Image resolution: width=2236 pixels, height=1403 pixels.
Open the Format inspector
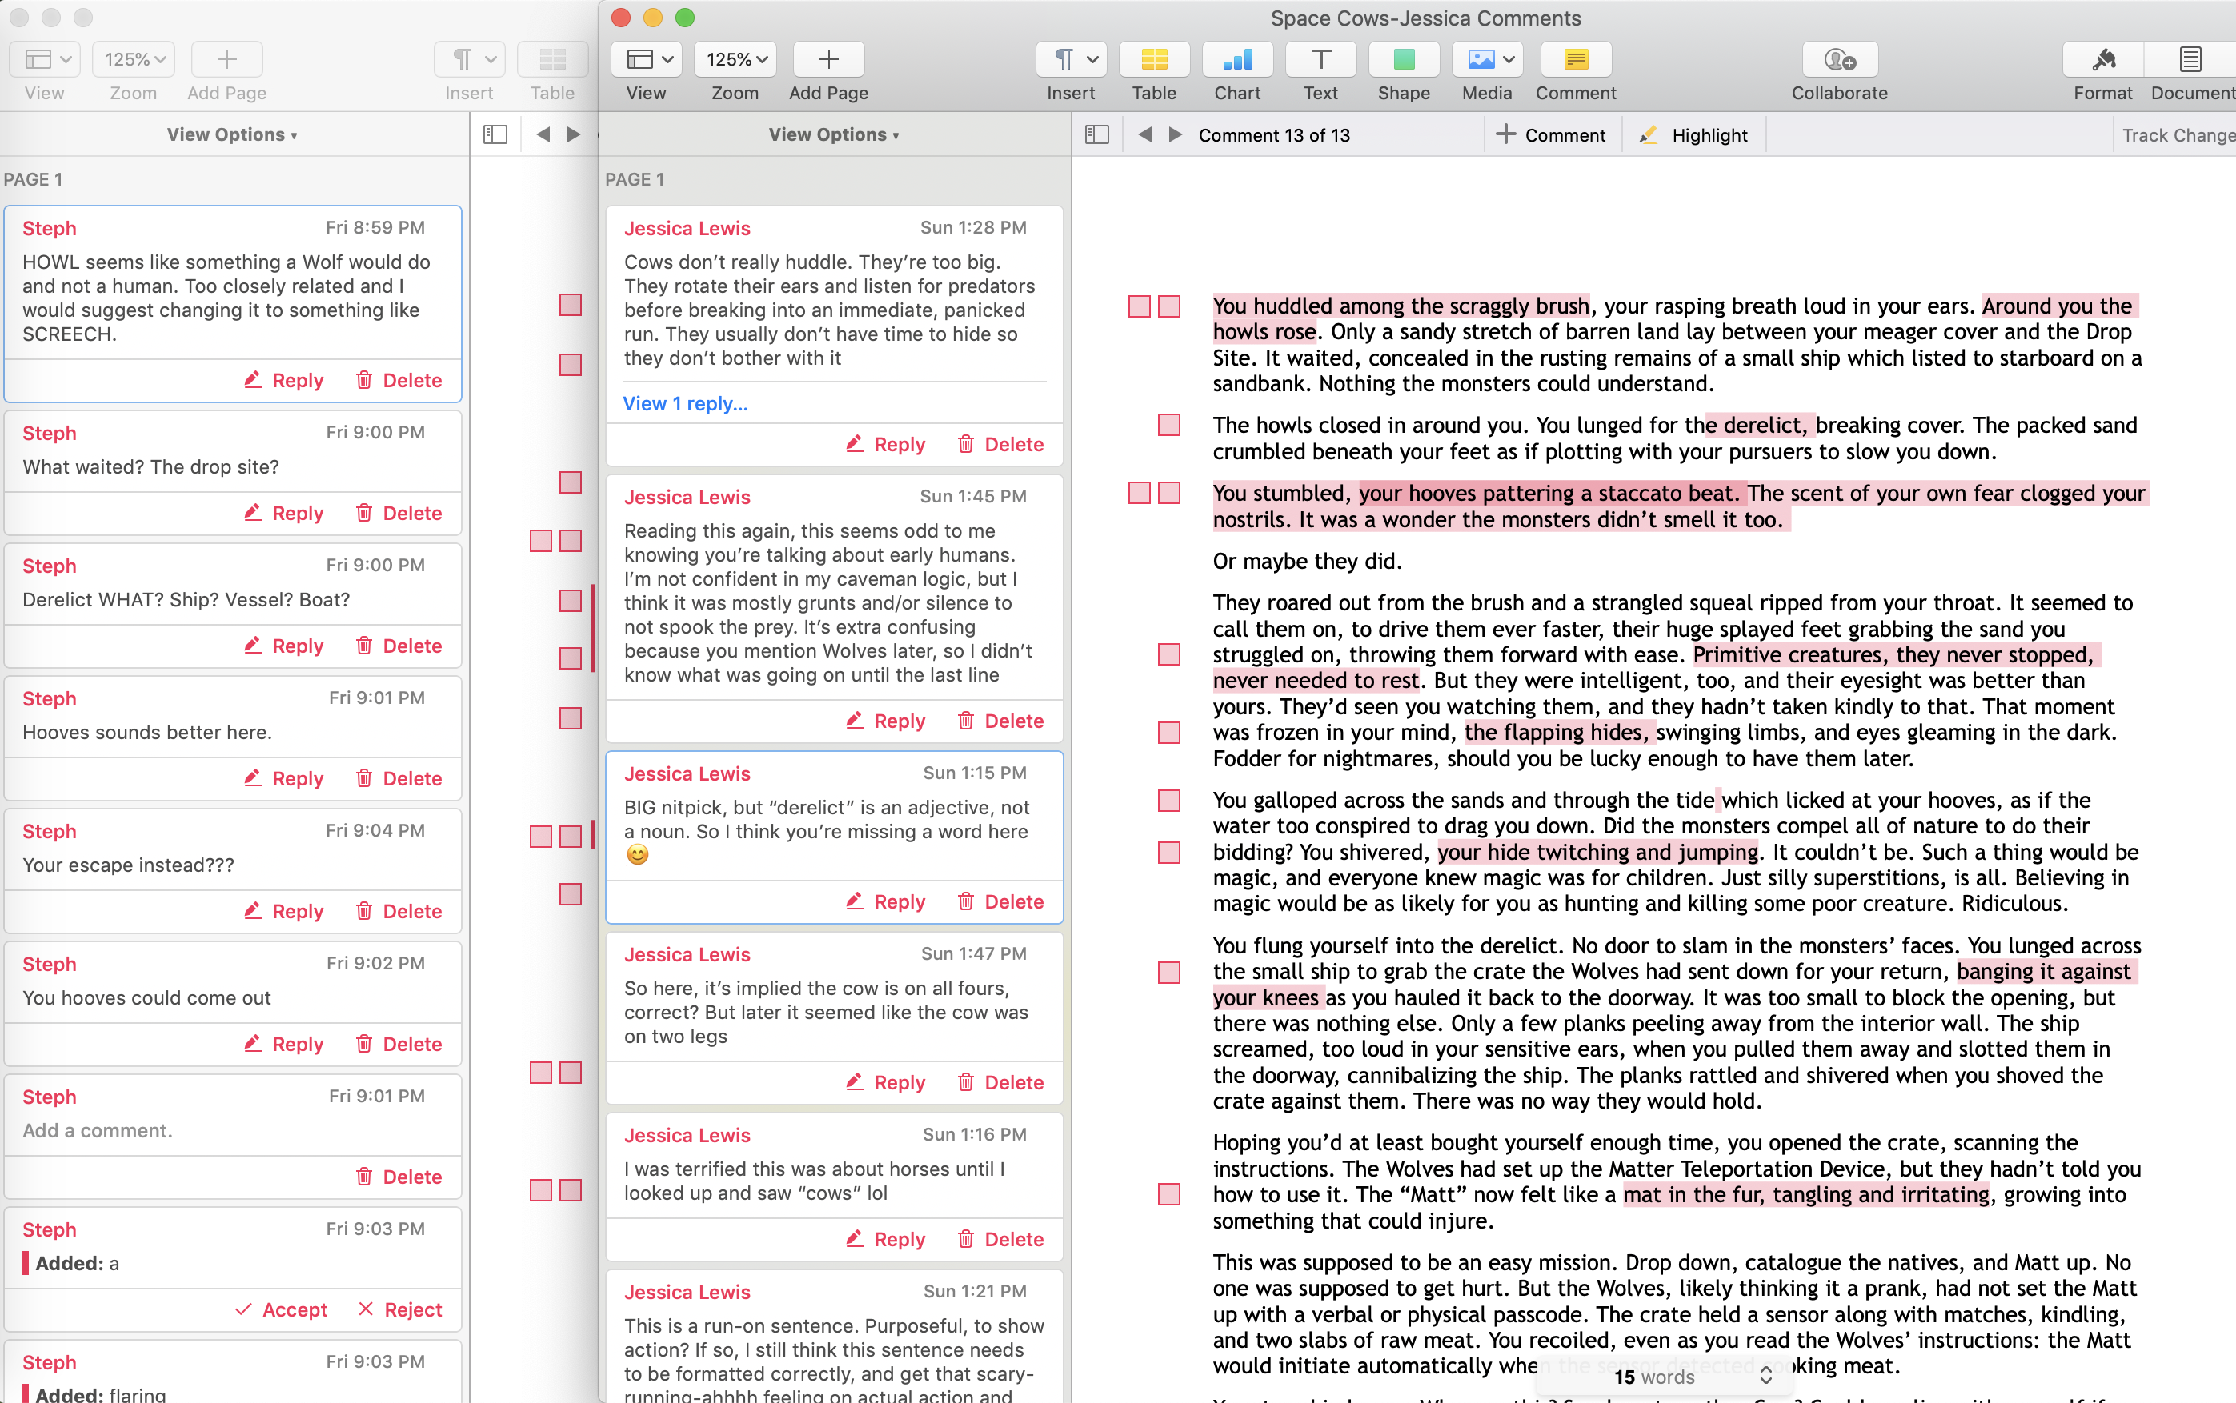pyautogui.click(x=2103, y=59)
